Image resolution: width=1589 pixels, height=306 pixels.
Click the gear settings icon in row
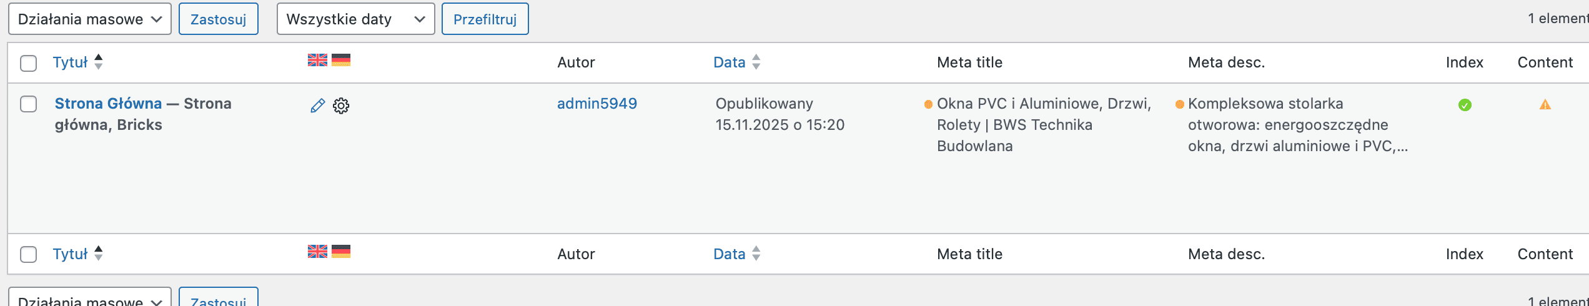341,106
